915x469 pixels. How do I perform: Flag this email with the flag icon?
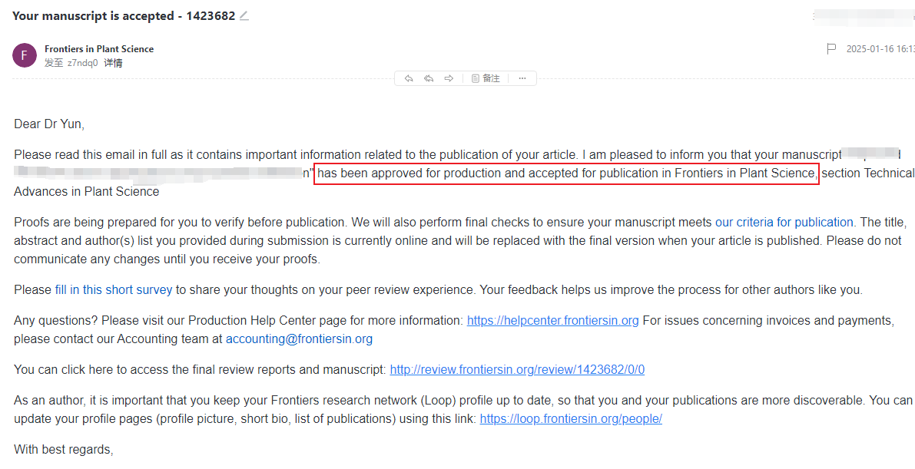(x=831, y=49)
